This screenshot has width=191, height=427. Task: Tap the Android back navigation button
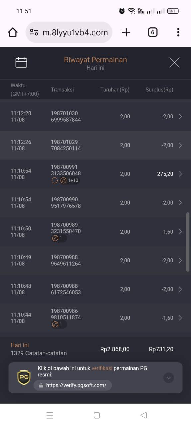(x=144, y=415)
